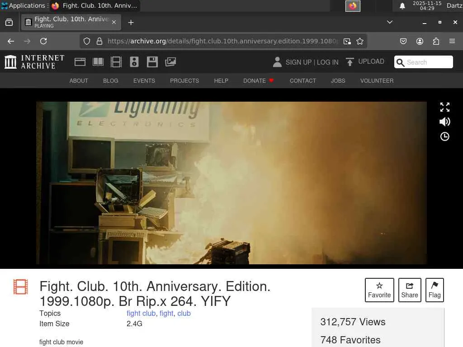Open the Texts book icon
The height and width of the screenshot is (347, 463).
pyautogui.click(x=98, y=62)
